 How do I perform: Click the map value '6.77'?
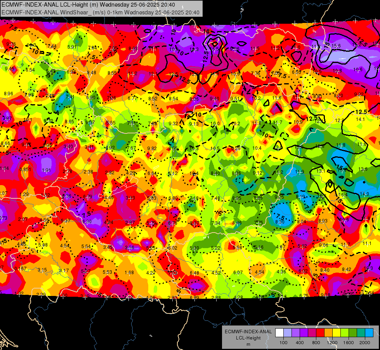pos(132,98)
